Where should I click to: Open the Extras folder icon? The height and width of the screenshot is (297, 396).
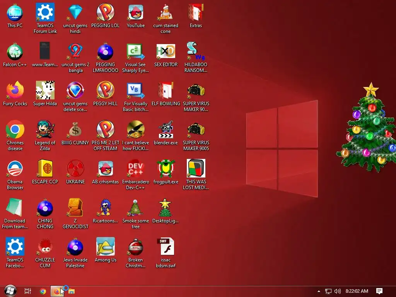[196, 15]
